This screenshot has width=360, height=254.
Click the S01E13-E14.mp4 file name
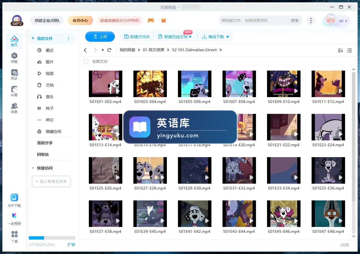click(105, 145)
